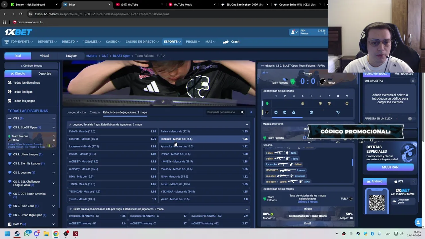The image size is (425, 239).
Task: Switch to the YouTube Music browser tab
Action: (x=192, y=5)
